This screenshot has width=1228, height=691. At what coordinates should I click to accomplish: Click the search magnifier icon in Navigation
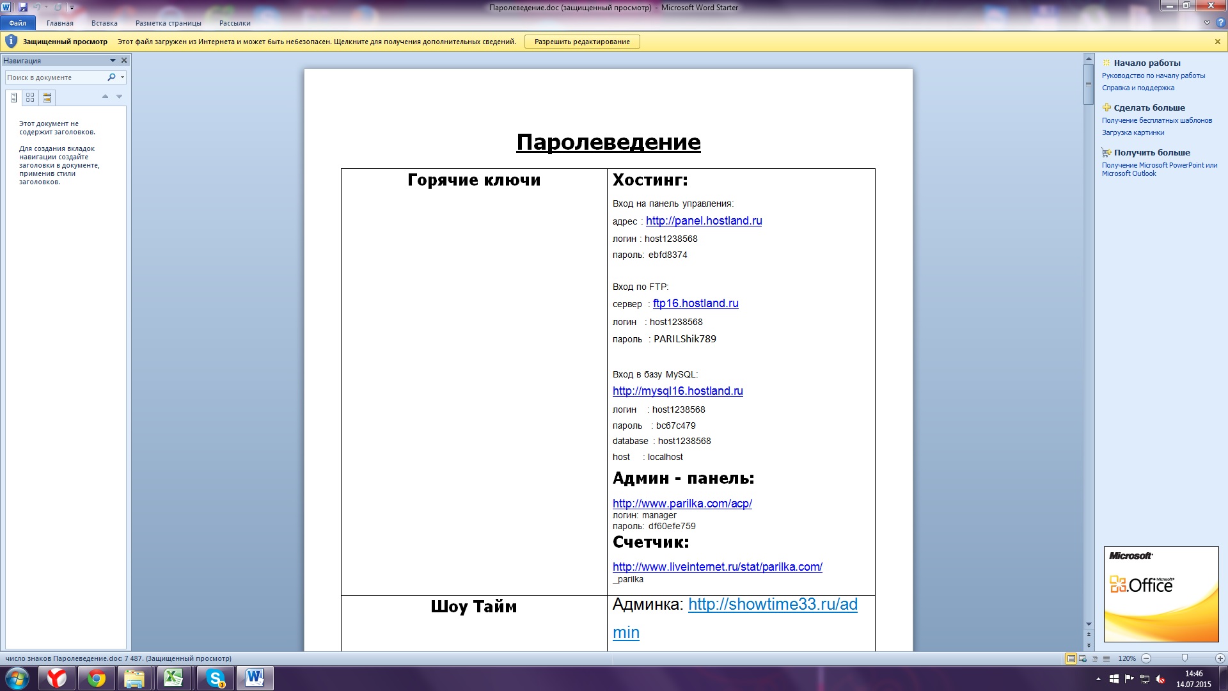point(111,77)
